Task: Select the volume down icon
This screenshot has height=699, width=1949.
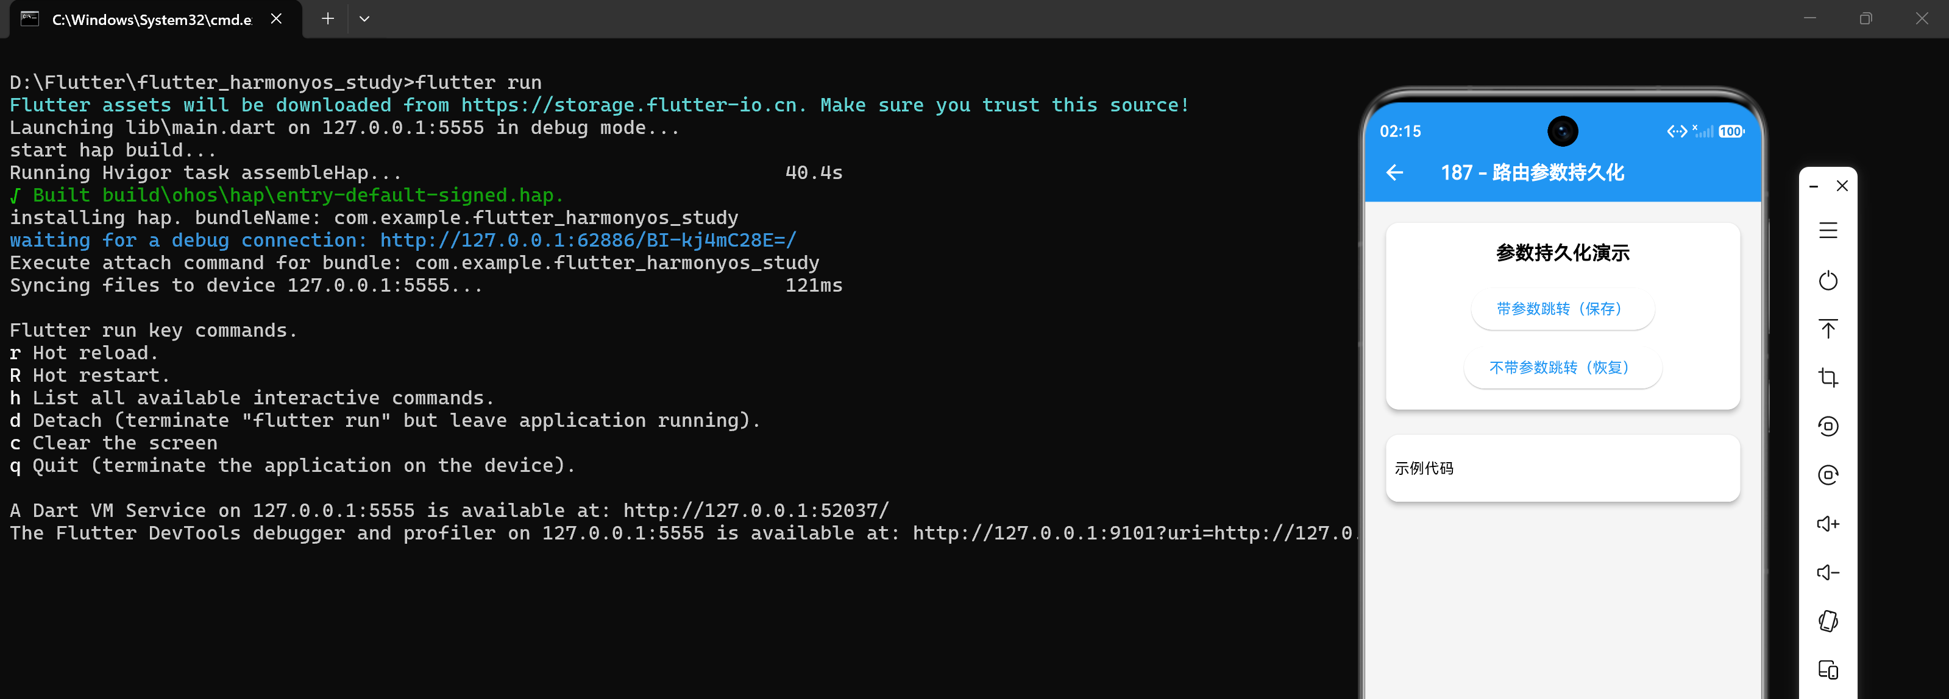Action: [1828, 572]
